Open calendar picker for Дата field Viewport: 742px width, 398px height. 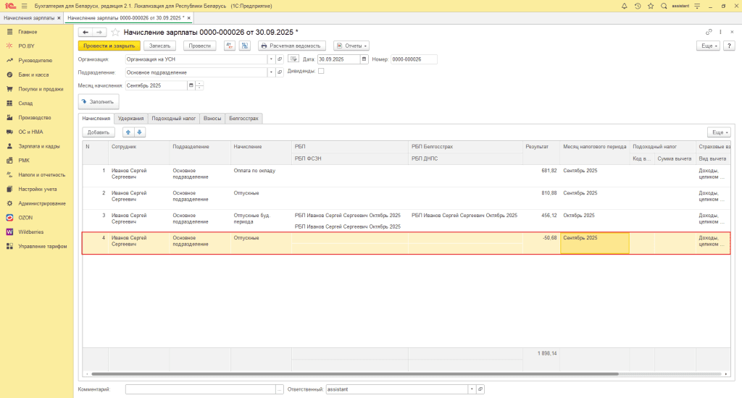[364, 59]
